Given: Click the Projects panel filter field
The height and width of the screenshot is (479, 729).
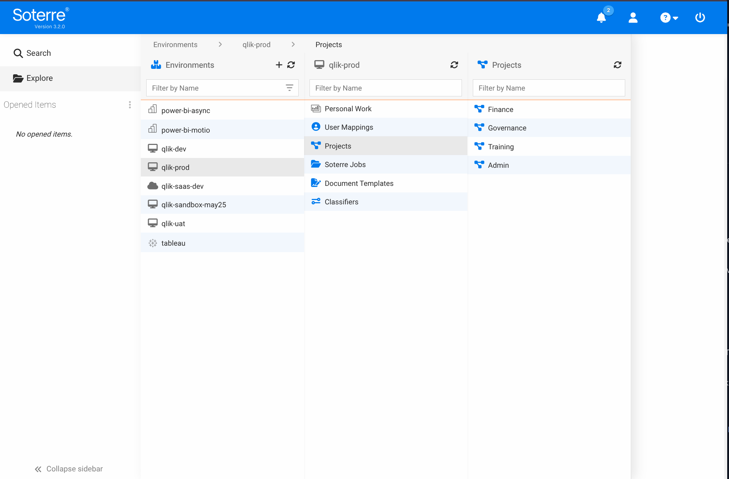Looking at the screenshot, I should click(548, 88).
